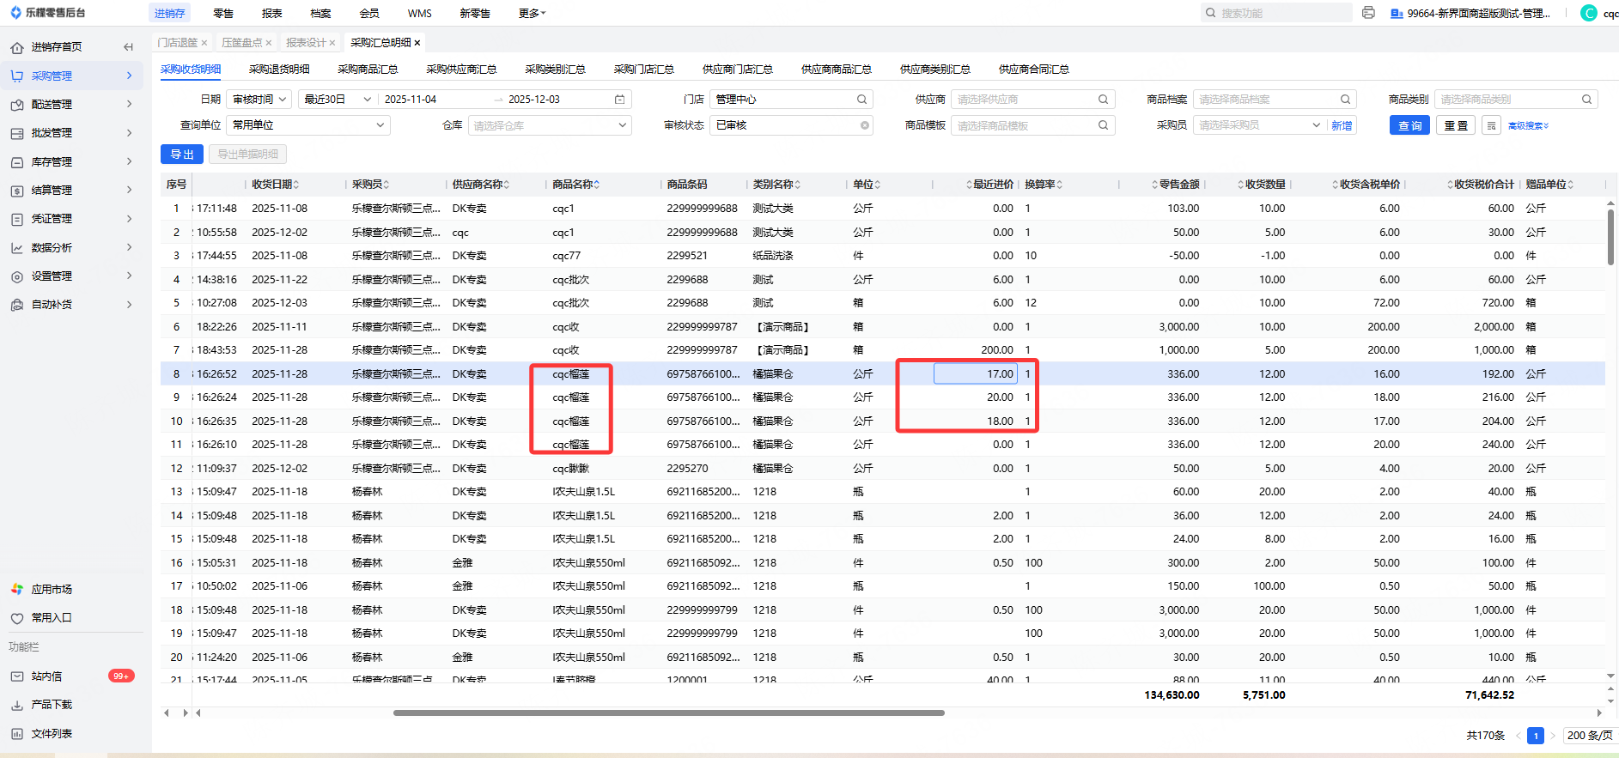Image resolution: width=1619 pixels, height=758 pixels.
Task: Click the 新增 link beside 采购员
Action: coord(1342,125)
